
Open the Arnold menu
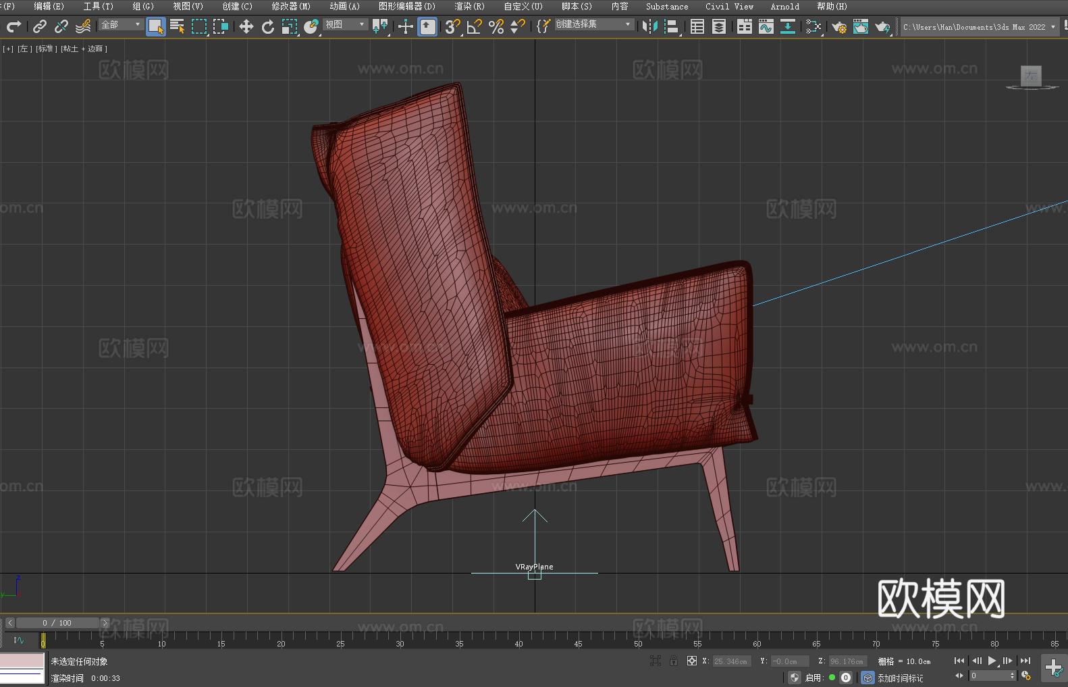point(785,6)
